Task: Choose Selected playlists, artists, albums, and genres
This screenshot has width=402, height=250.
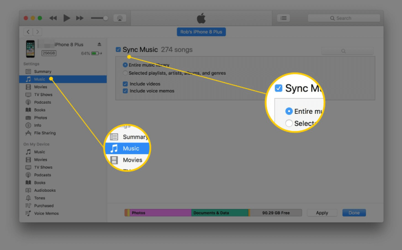Action: (125, 73)
